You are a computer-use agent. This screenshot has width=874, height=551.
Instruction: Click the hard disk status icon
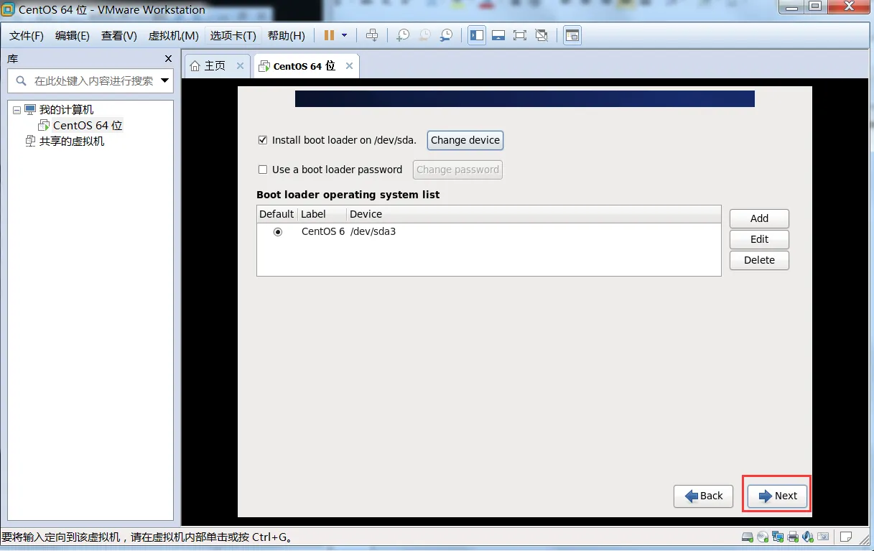click(x=748, y=537)
